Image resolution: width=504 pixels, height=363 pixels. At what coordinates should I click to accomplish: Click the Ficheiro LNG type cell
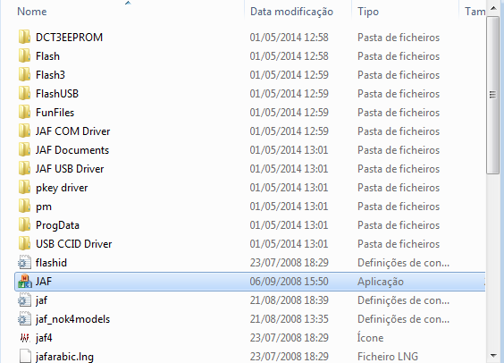(388, 356)
